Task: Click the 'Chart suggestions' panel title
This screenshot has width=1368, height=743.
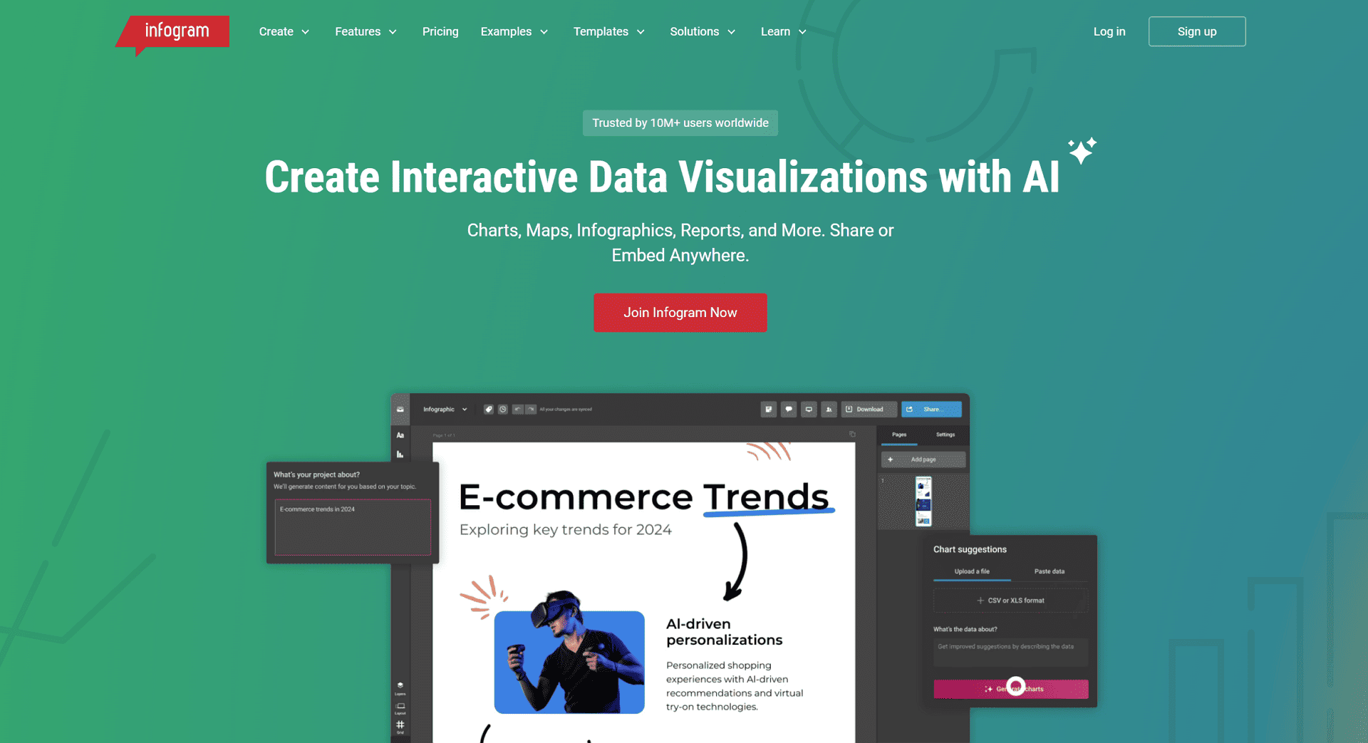Action: tap(970, 549)
